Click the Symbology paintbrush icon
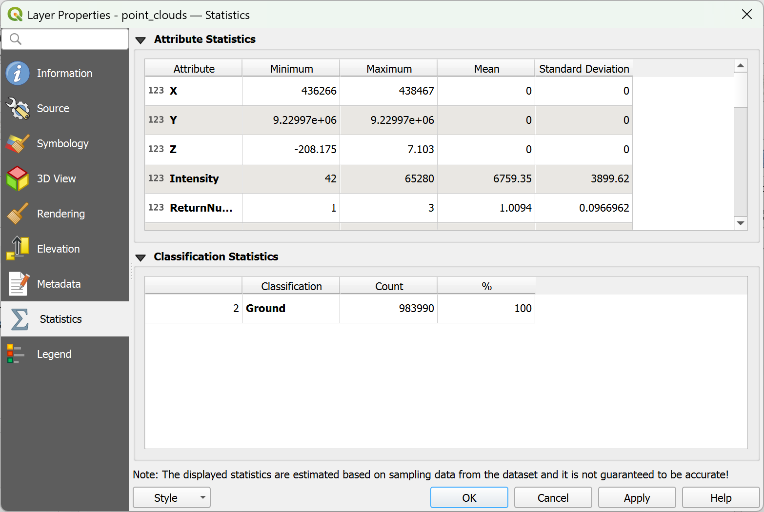Screen dimensions: 764x512 pyautogui.click(x=18, y=143)
